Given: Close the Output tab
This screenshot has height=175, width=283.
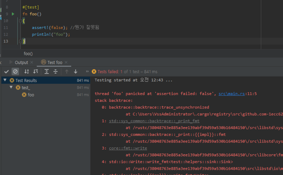Looking at the screenshot, I should coord(32,63).
